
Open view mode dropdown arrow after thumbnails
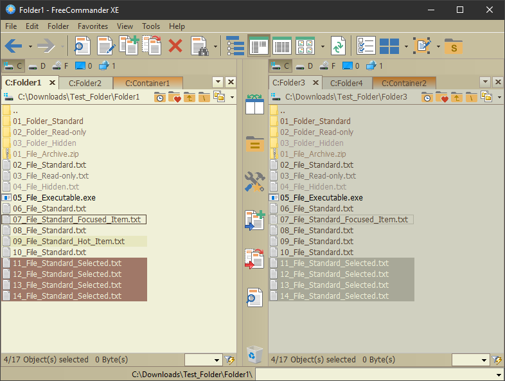pos(323,46)
